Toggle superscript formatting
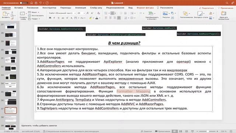Image resolution: width=236 pixels, height=133 pixels. pos(67,18)
